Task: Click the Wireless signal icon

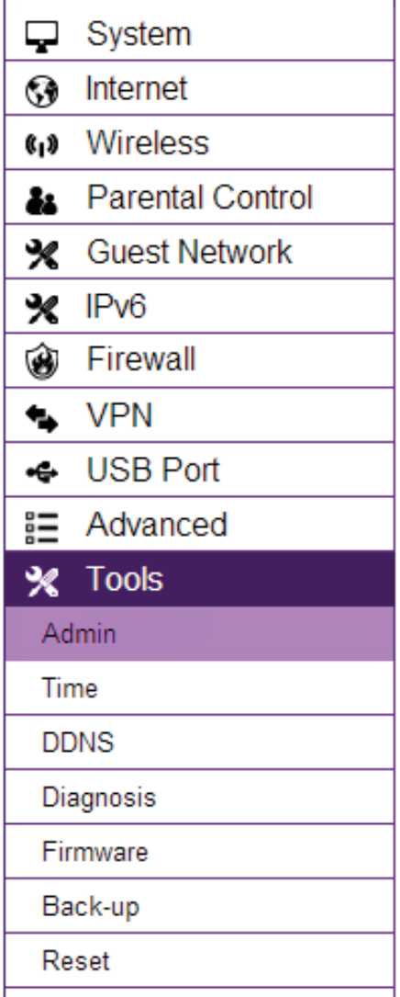Action: pos(42,145)
